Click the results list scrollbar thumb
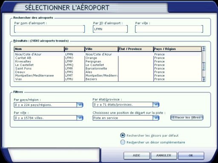 204,66
